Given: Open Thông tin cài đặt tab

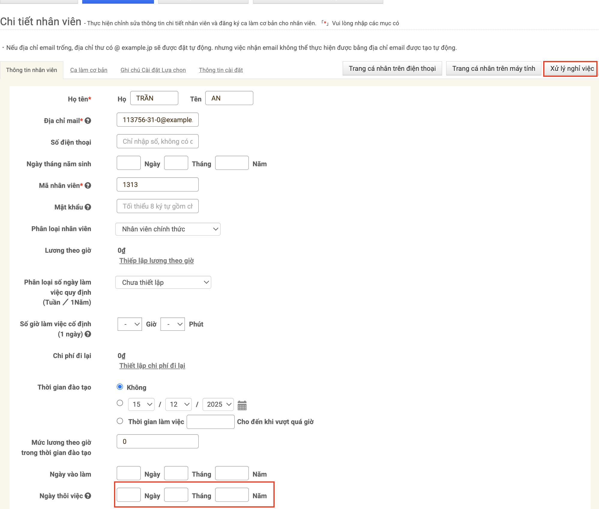Looking at the screenshot, I should pyautogui.click(x=221, y=70).
